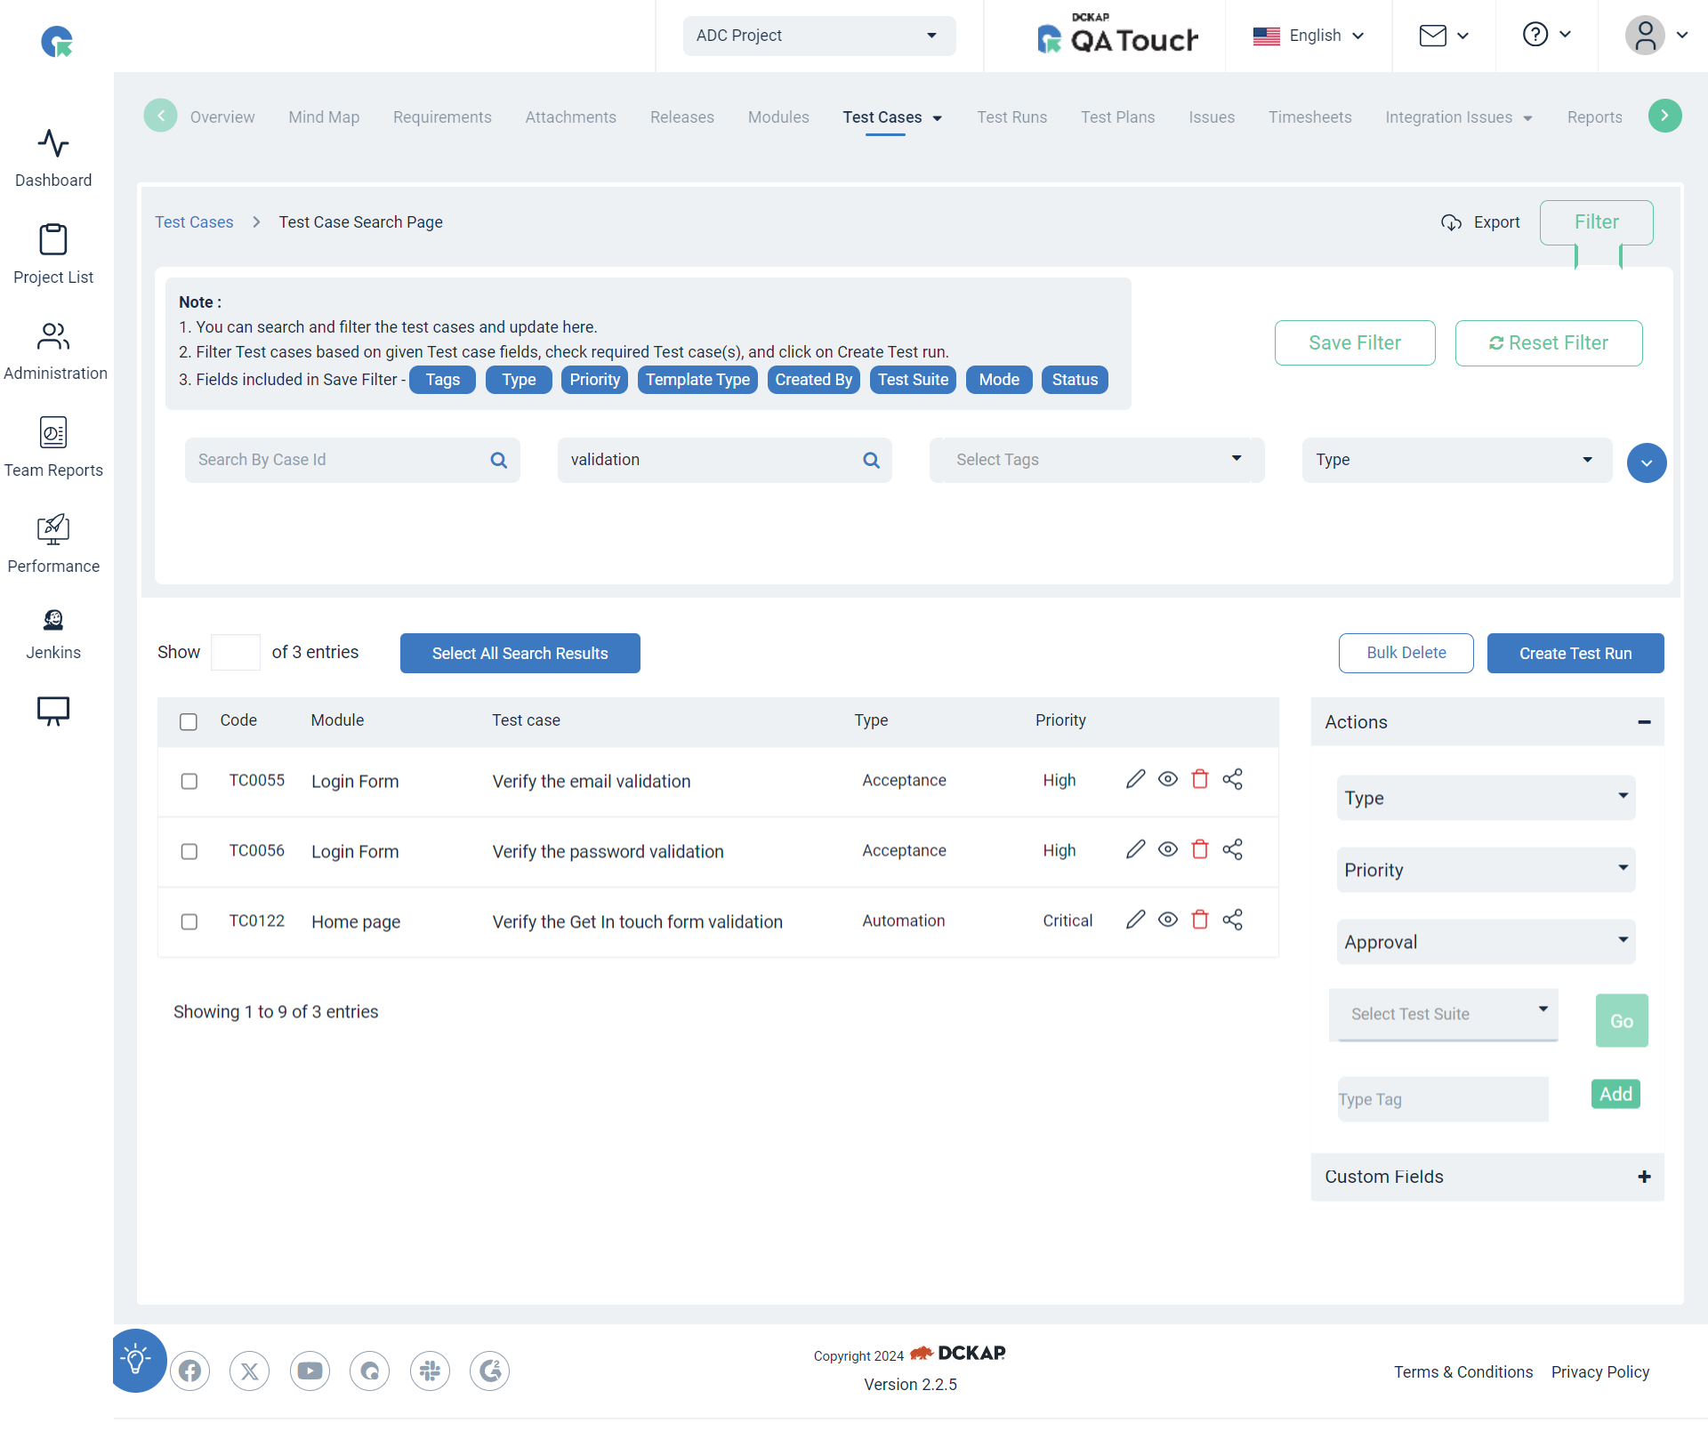Expand more filters with blue chevron
This screenshot has width=1708, height=1439.
[1647, 462]
